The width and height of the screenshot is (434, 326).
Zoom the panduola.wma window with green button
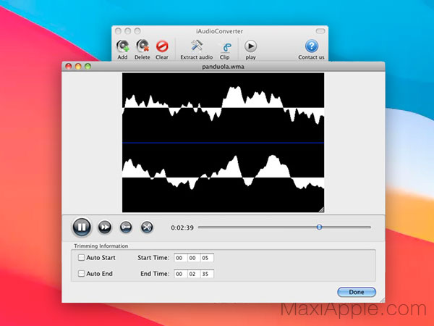pyautogui.click(x=88, y=66)
